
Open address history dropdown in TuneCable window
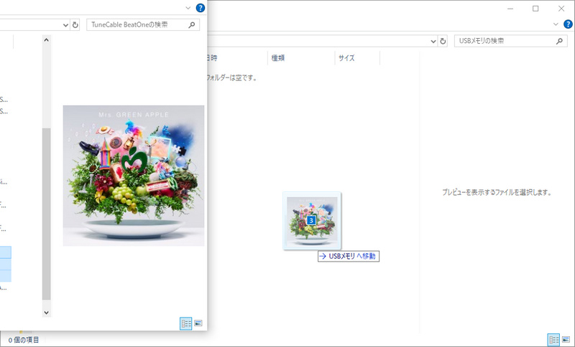pyautogui.click(x=65, y=25)
